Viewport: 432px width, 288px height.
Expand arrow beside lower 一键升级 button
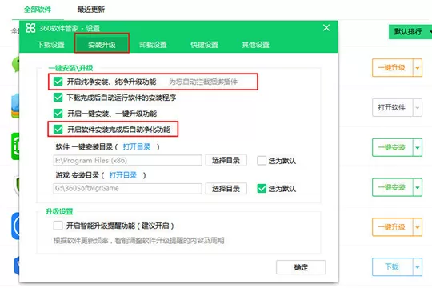point(418,227)
